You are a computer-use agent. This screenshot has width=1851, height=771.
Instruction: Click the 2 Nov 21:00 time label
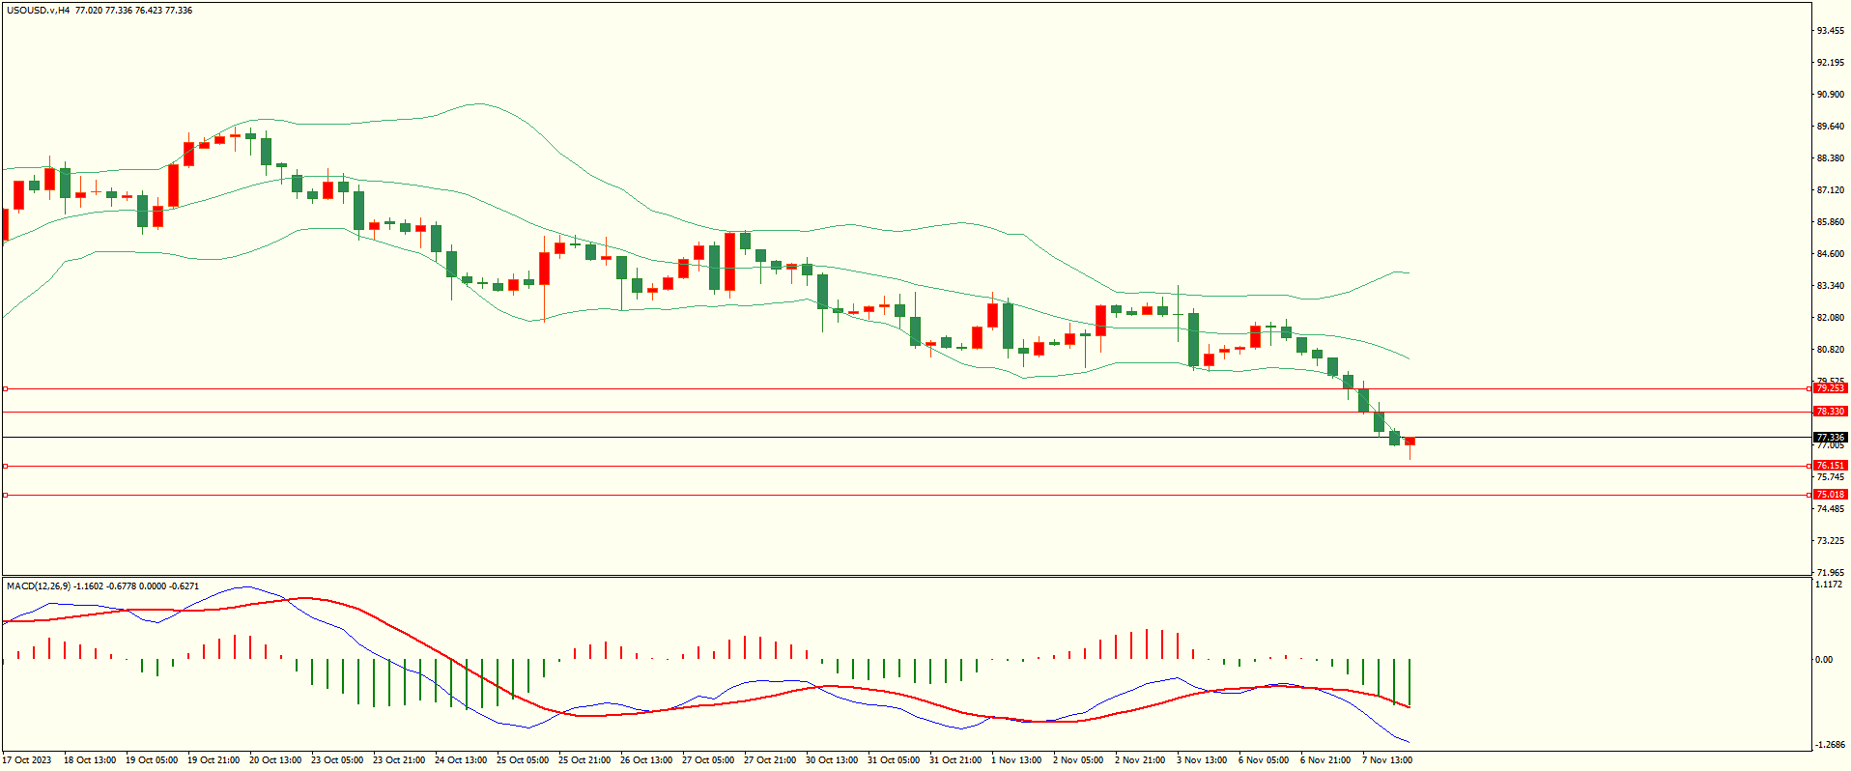[x=1140, y=760]
